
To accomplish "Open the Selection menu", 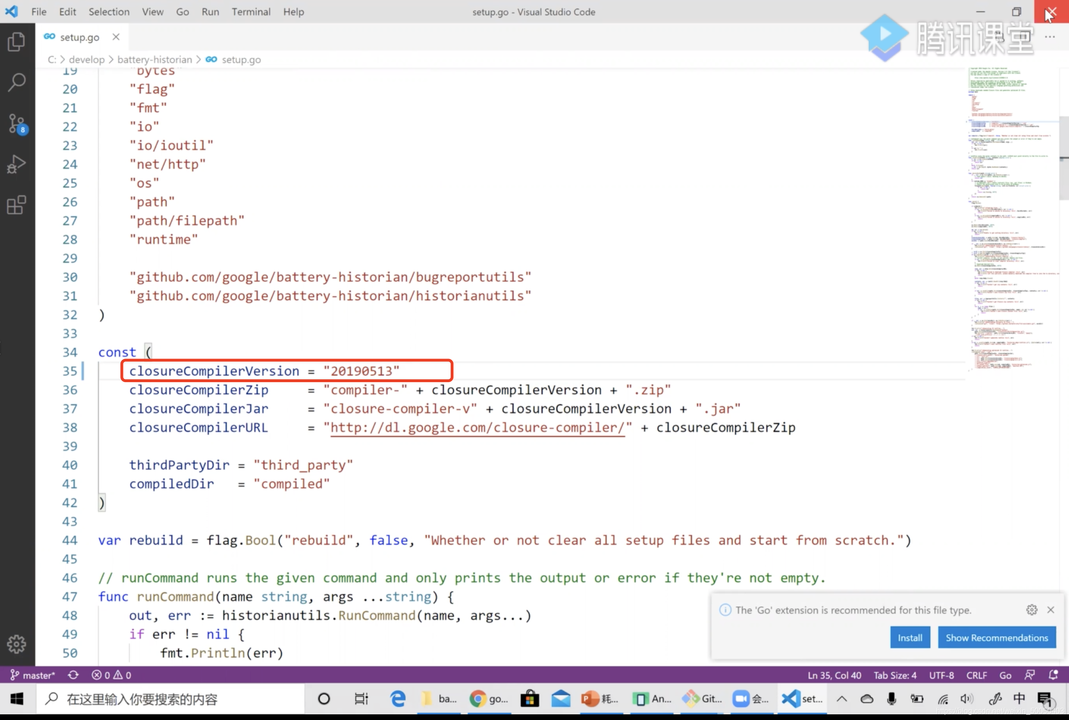I will [x=109, y=12].
